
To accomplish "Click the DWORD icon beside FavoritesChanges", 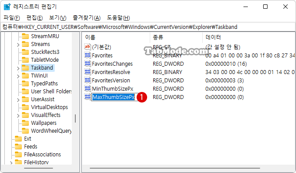I will [88, 64].
